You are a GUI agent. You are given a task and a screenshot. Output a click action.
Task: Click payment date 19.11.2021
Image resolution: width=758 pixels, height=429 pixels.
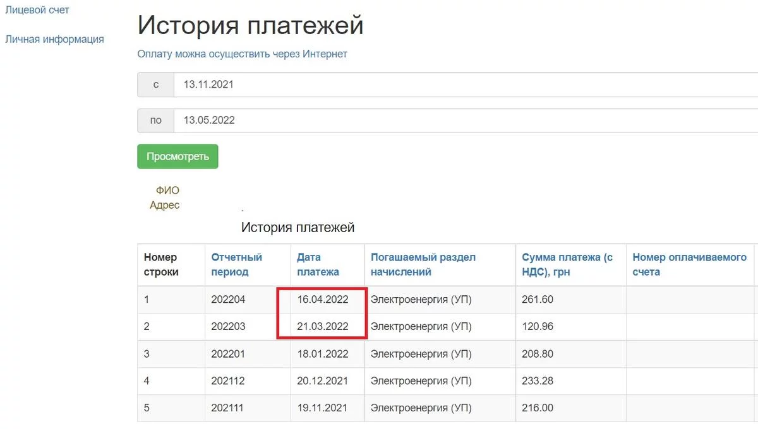point(323,408)
